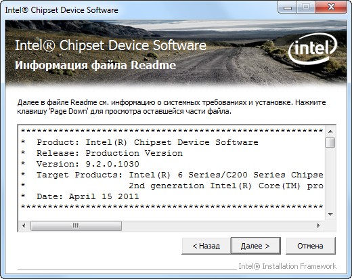Image resolution: width=352 pixels, height=279 pixels.
Task: Click the window title bar text
Action: [x=62, y=10]
